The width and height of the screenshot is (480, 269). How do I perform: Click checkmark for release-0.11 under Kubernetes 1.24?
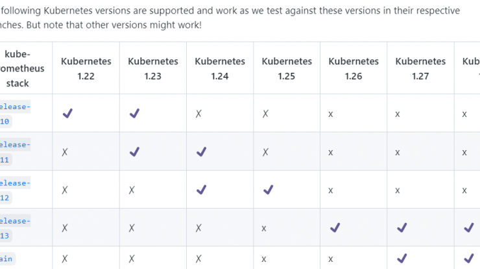pyautogui.click(x=202, y=152)
